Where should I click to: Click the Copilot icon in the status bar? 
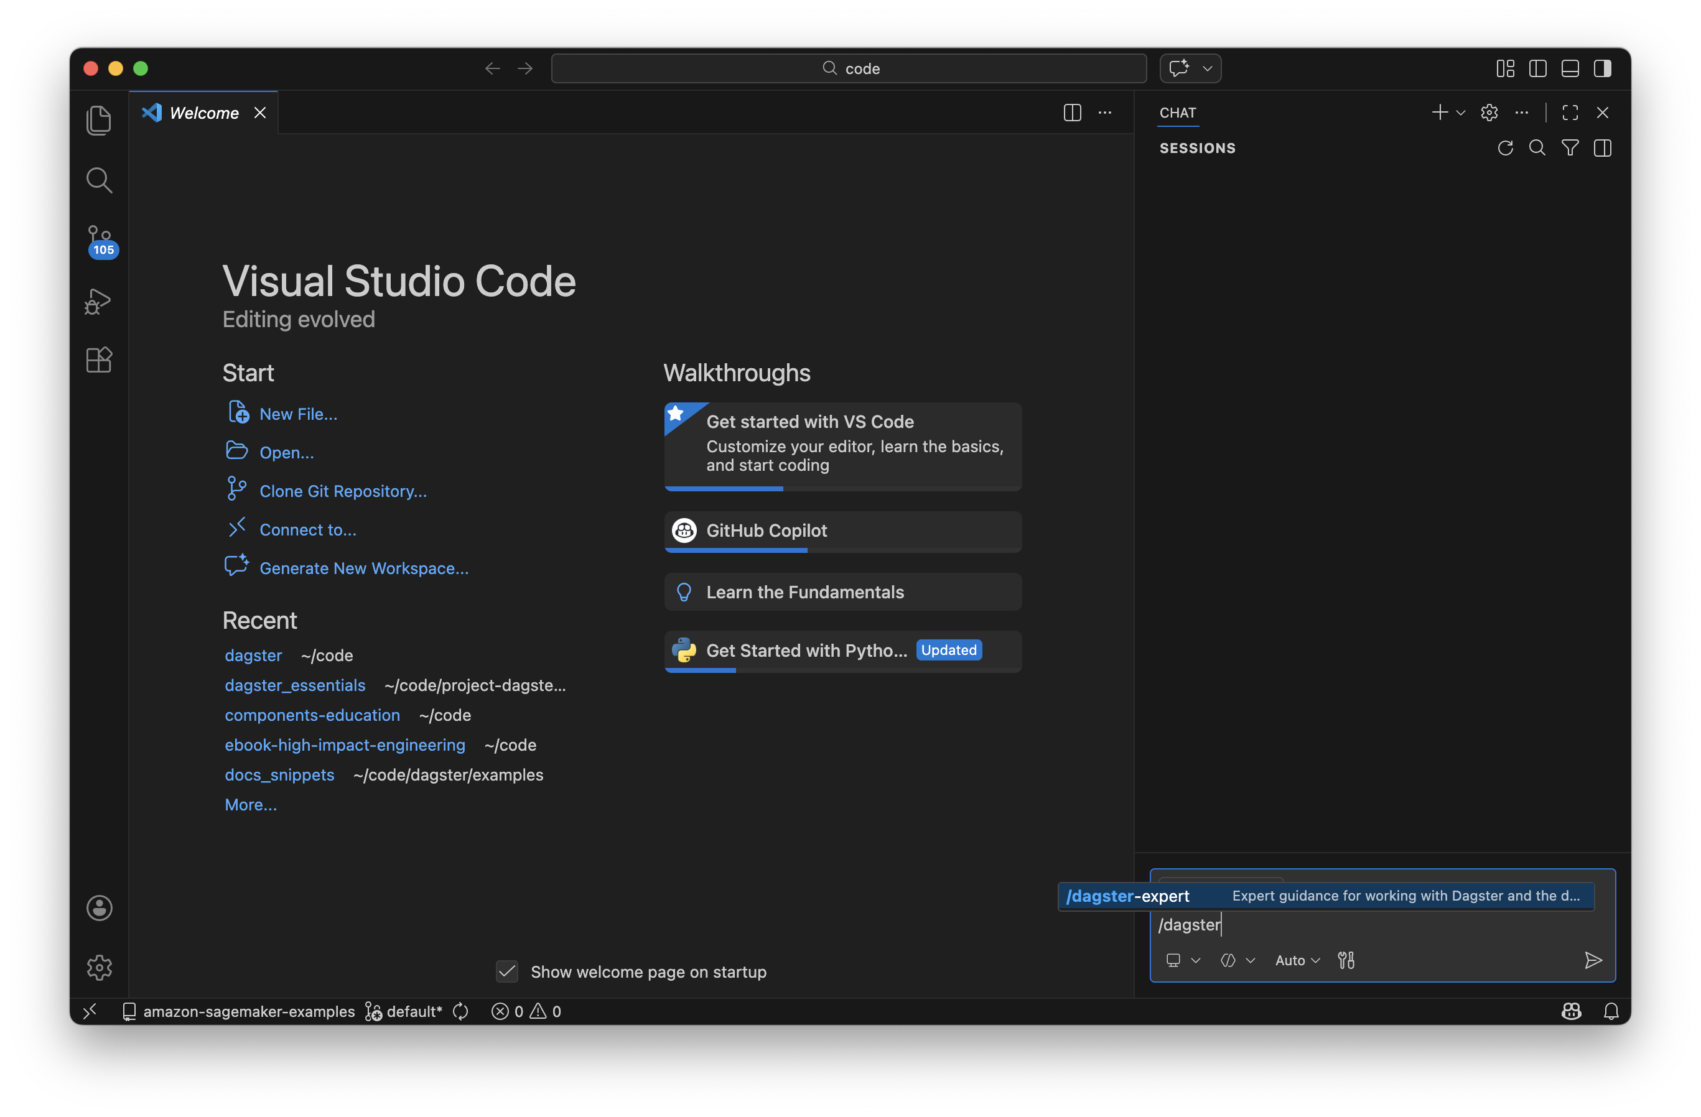point(1572,1011)
